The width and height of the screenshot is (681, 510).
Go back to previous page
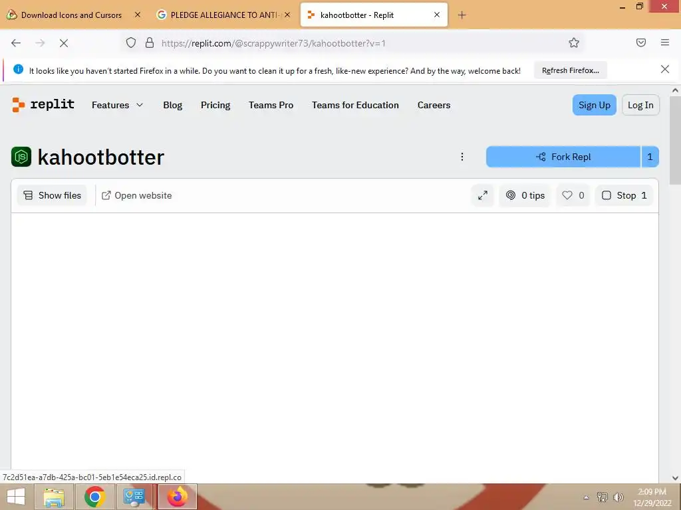(16, 43)
